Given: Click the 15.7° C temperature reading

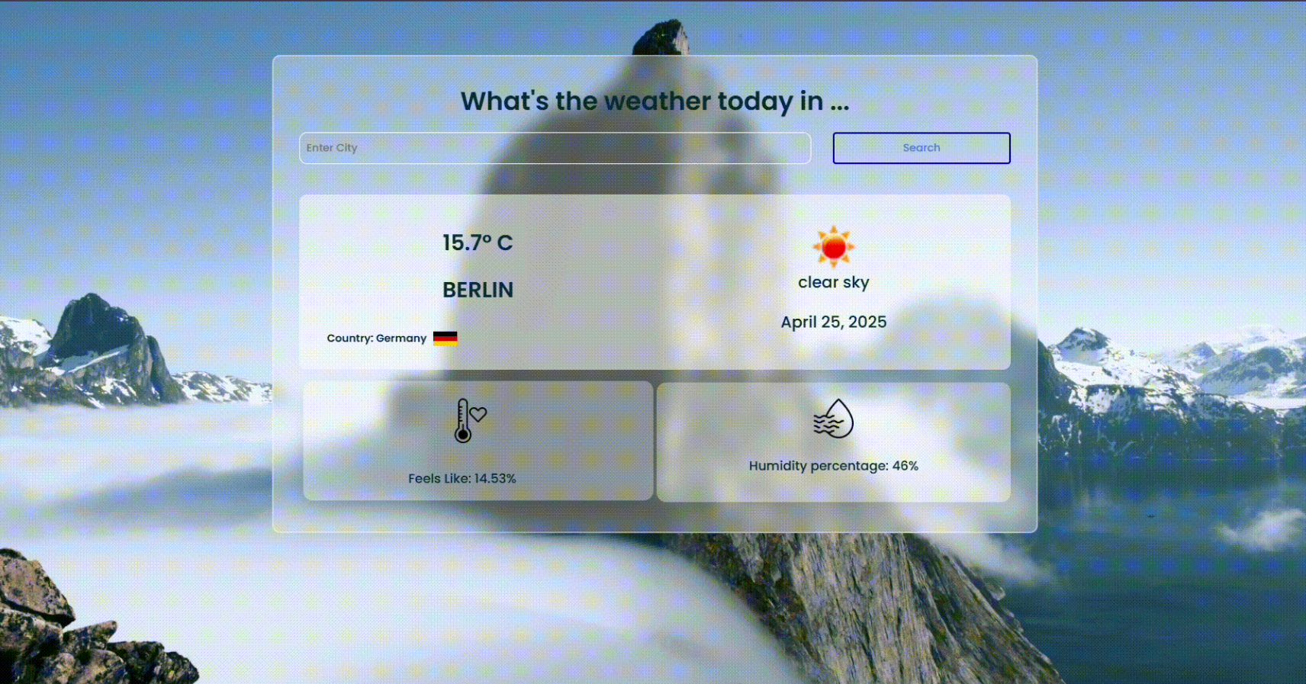Looking at the screenshot, I should point(478,242).
